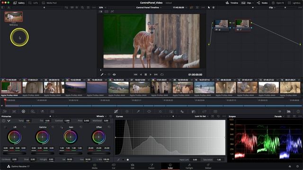This screenshot has height=170, width=303.
Task: Open Control Panel Timeline dropdown
Action: 149,8
